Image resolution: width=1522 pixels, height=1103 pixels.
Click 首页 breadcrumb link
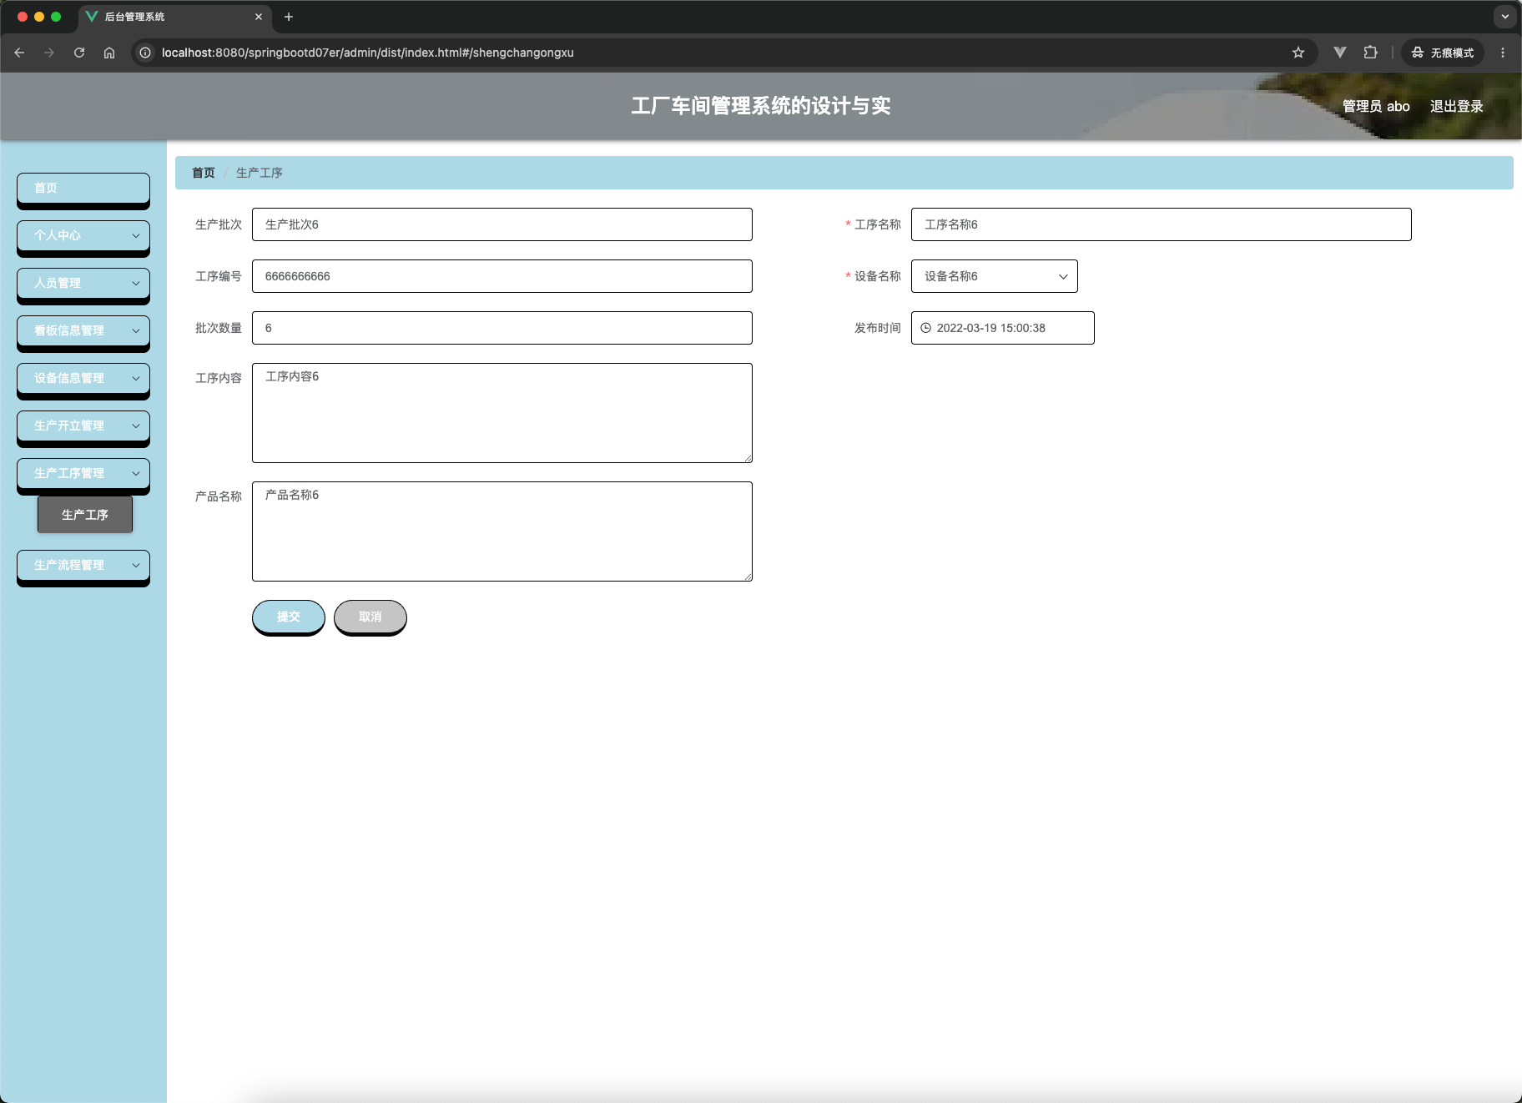point(204,173)
